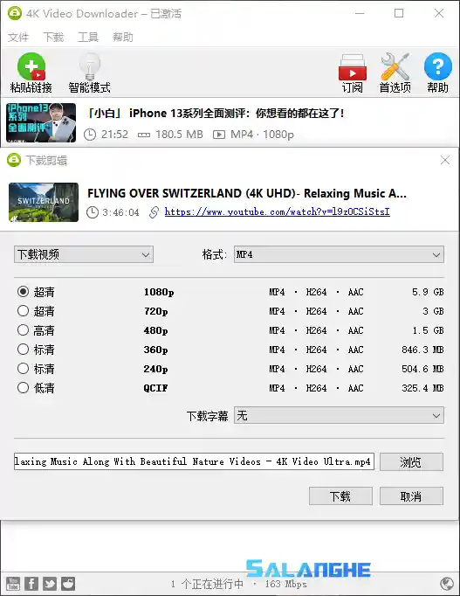Open the Tools (工具) menu

88,38
